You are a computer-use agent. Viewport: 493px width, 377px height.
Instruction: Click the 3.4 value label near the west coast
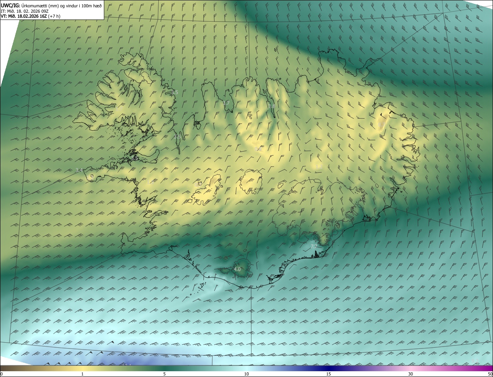[x=79, y=170]
